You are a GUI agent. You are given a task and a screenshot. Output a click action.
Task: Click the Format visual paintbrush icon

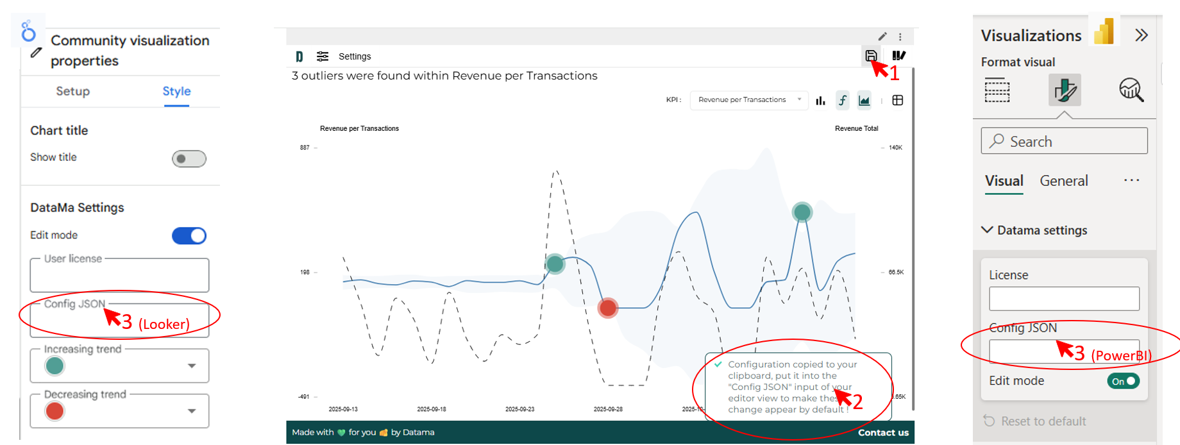point(1065,90)
